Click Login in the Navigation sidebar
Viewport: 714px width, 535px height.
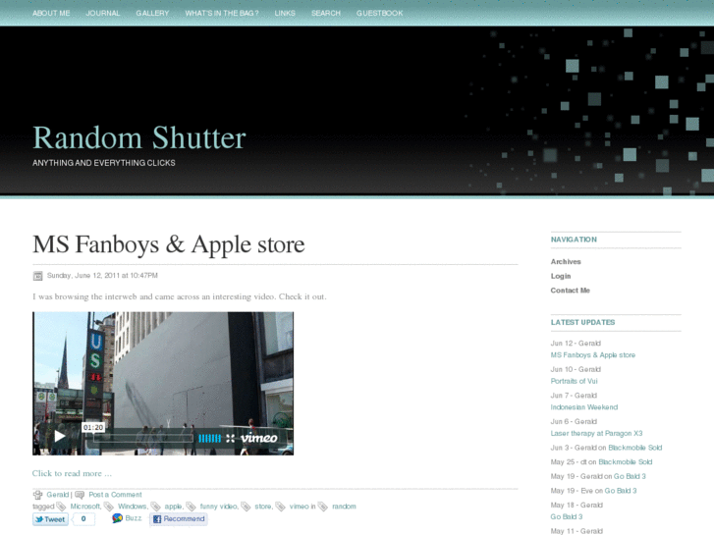coord(561,276)
